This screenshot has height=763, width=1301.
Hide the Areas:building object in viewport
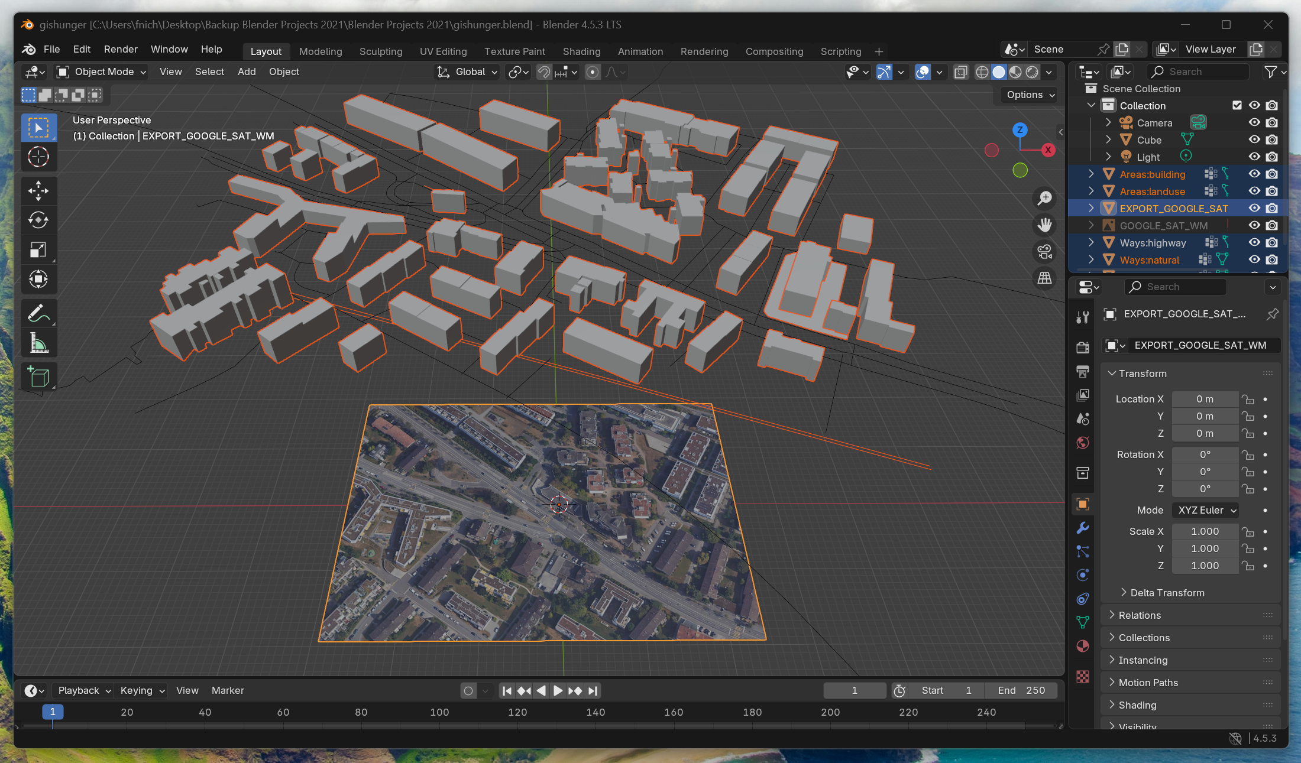(1254, 174)
